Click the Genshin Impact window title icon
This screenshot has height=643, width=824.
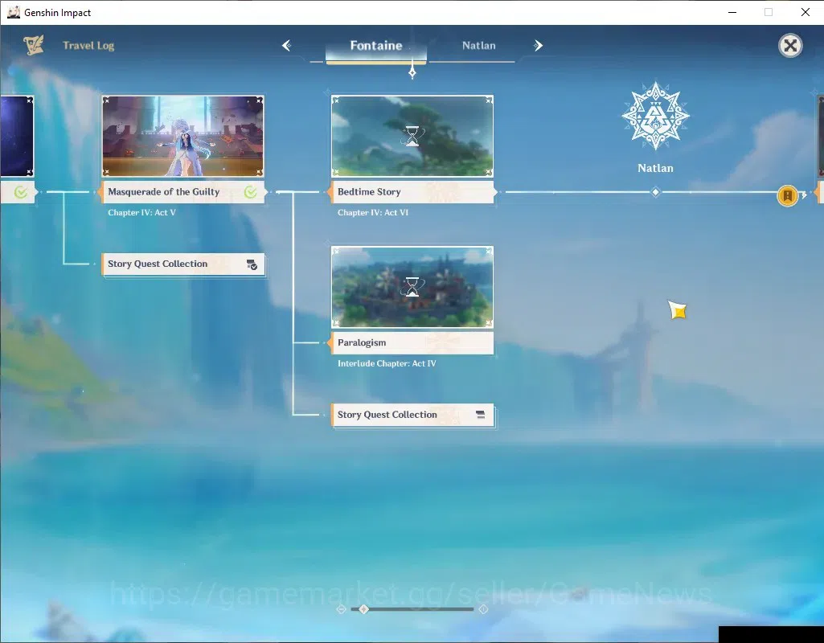tap(13, 12)
